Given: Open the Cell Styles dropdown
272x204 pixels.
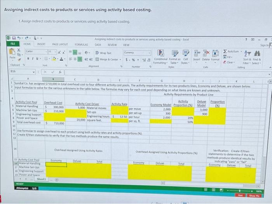Looking at the screenshot, I should (185, 58).
